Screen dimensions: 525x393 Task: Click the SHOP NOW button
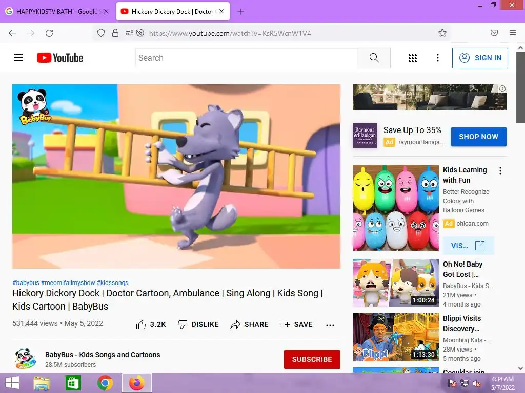(478, 137)
